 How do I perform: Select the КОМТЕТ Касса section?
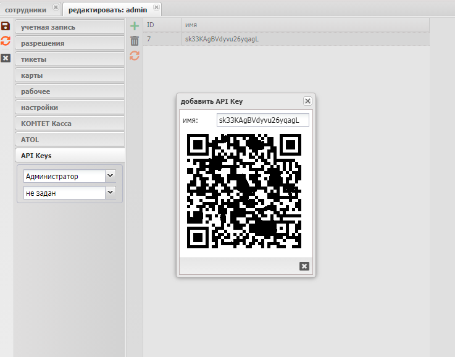(69, 124)
